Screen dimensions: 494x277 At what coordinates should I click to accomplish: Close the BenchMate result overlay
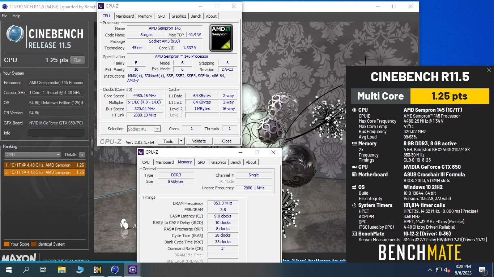[x=489, y=70]
